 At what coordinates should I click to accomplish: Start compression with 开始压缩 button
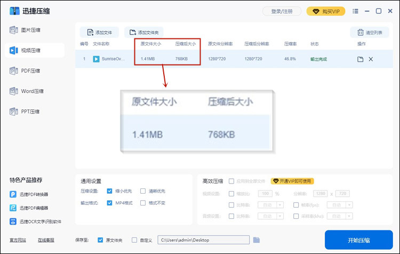point(359,240)
